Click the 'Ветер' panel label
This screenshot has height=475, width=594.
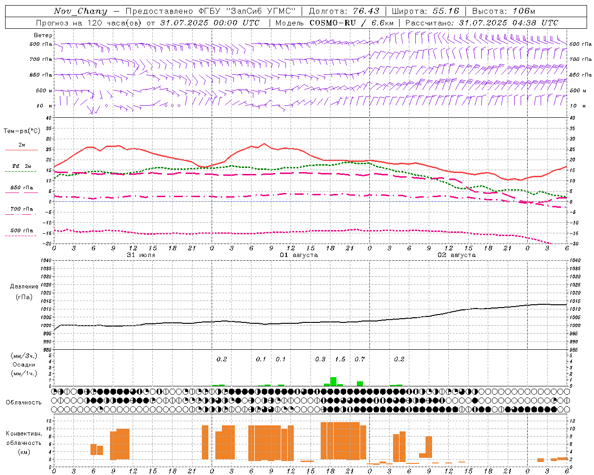click(43, 35)
